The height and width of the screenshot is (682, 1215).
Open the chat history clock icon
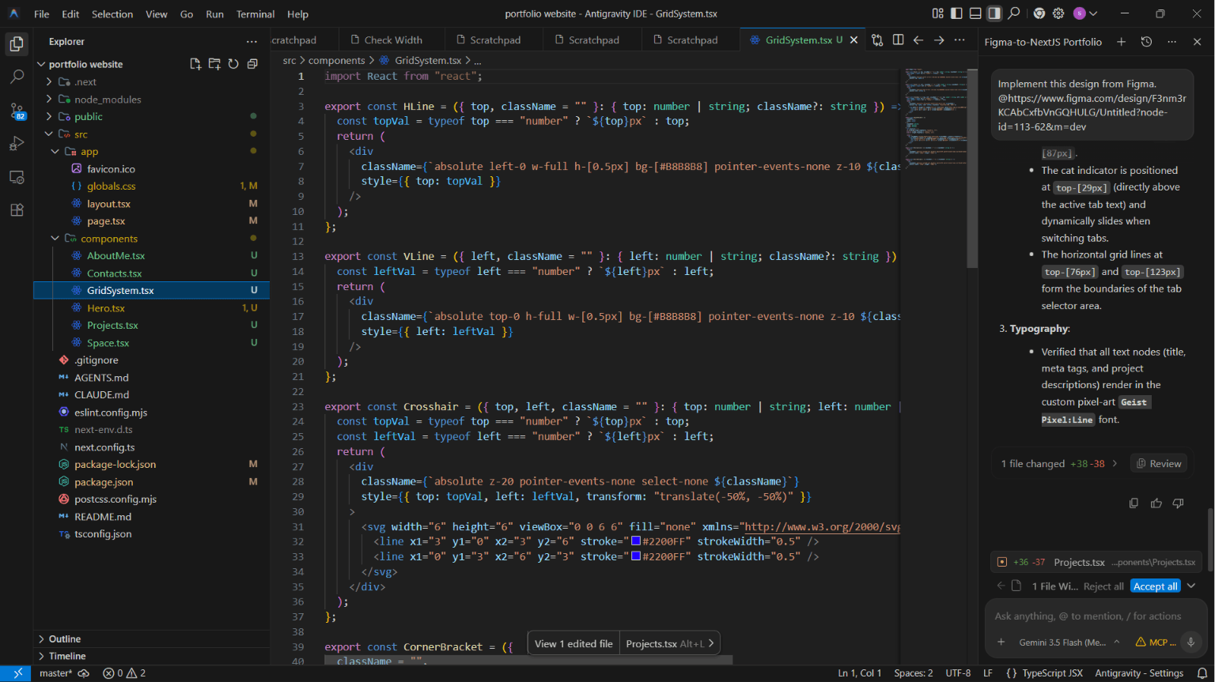[x=1146, y=42]
